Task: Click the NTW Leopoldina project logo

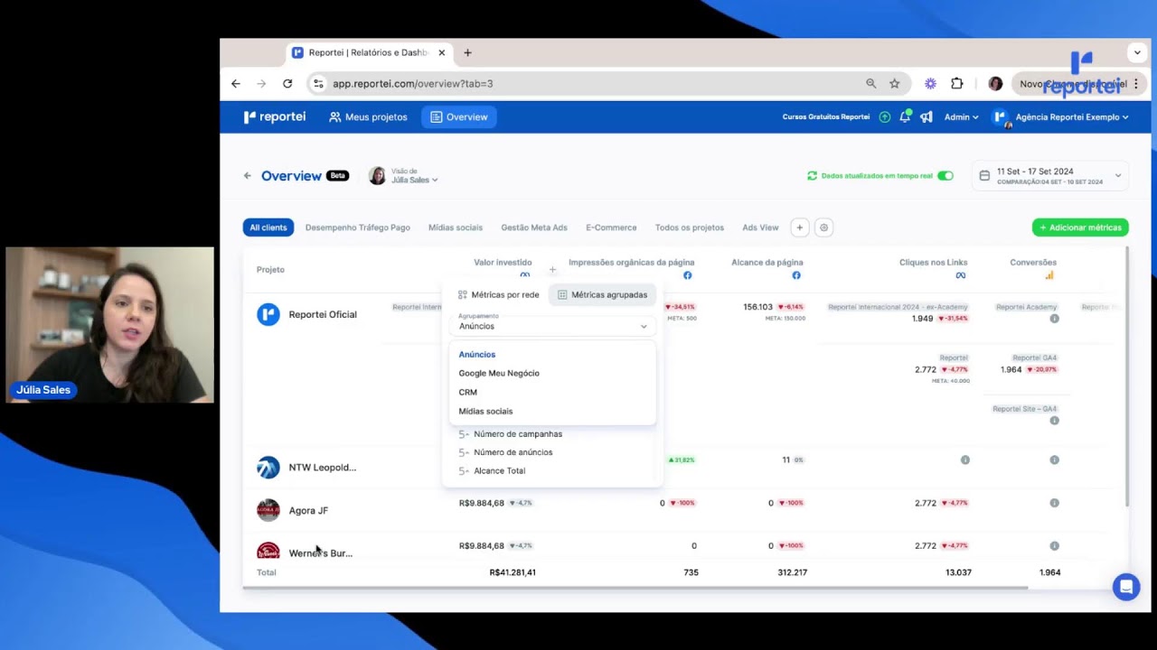Action: 268,468
